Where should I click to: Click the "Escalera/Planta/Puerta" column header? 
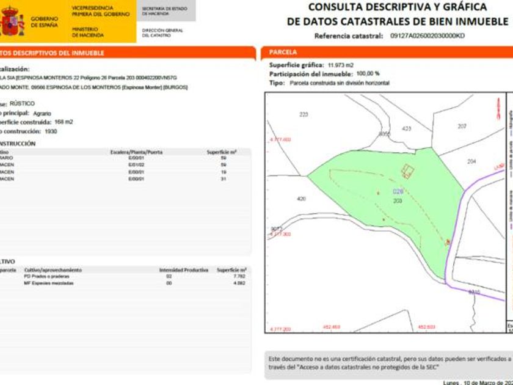[x=136, y=152]
